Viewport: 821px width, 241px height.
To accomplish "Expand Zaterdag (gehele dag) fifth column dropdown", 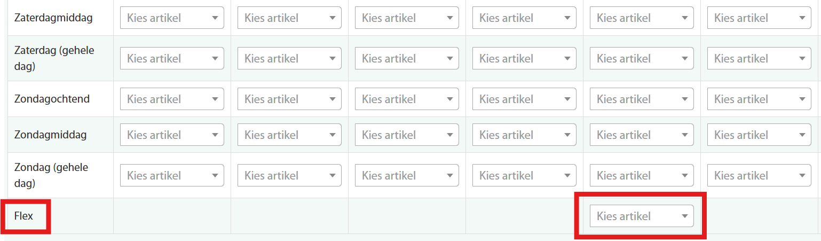I will [x=641, y=58].
